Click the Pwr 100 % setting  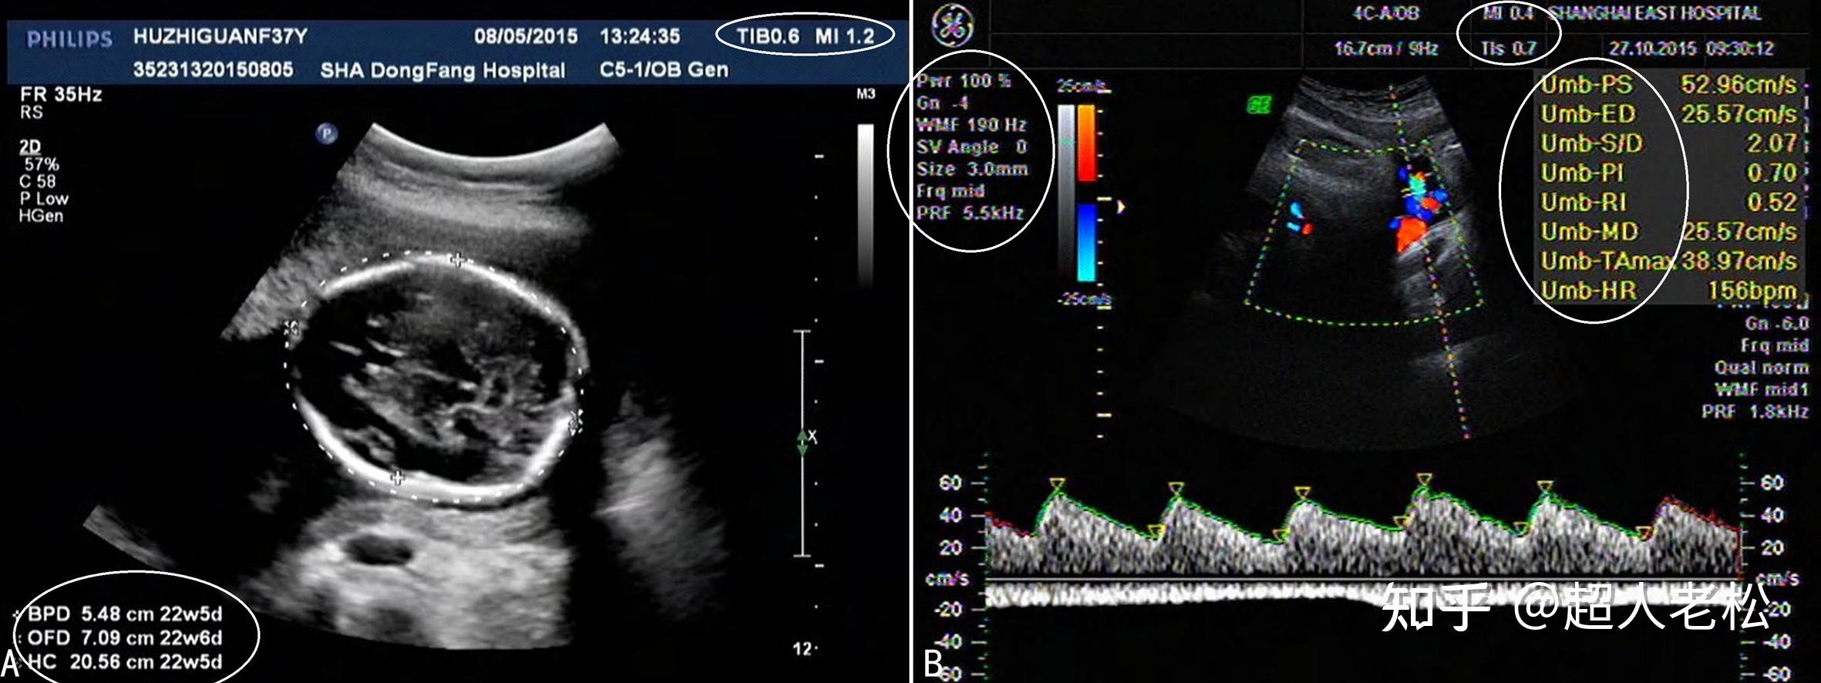pyautogui.click(x=963, y=80)
